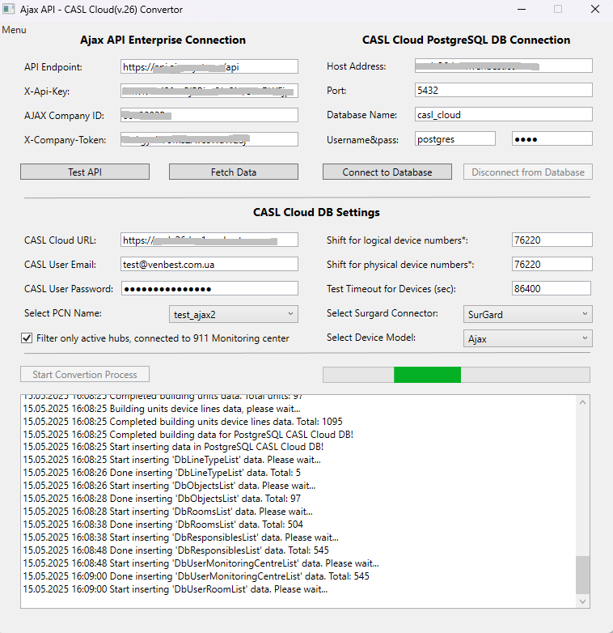Click "Ajax API Enterprise Connection" heading
Screen dimensions: 613x633
[x=163, y=40]
